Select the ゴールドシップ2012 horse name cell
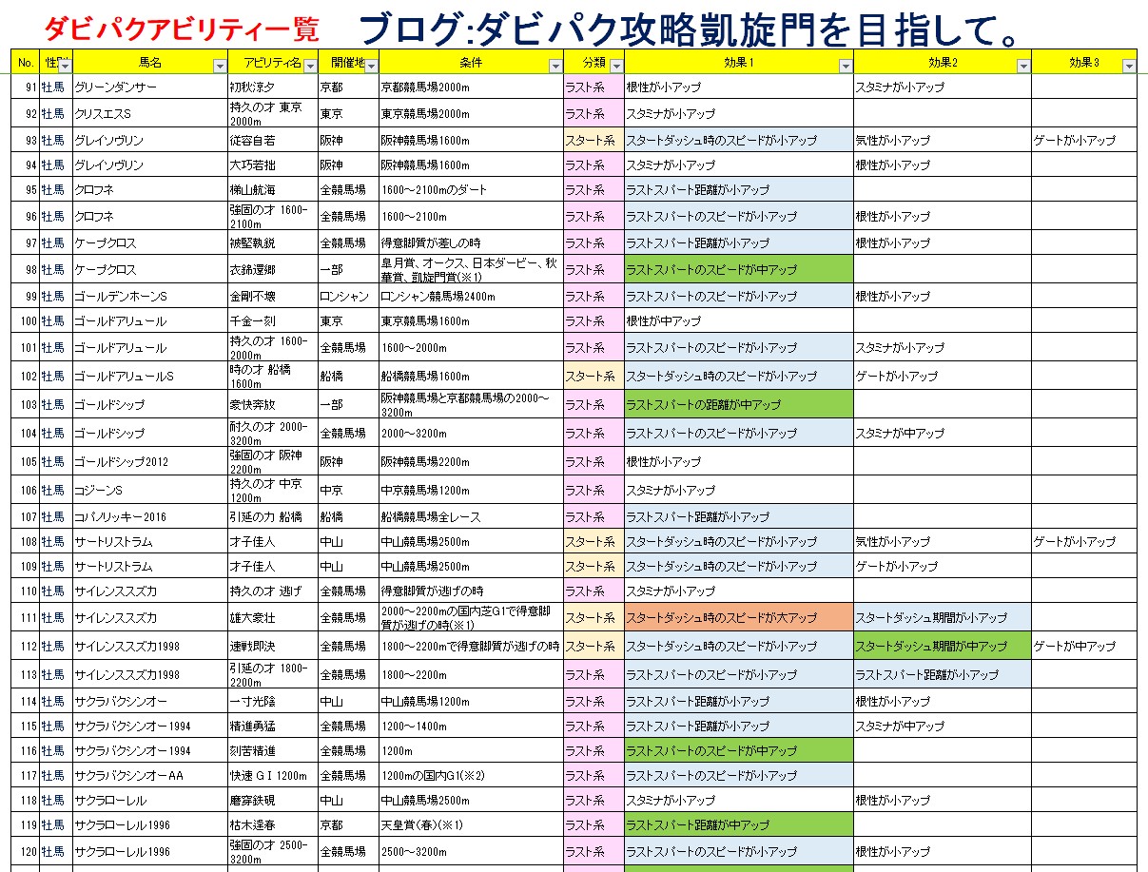 (150, 461)
